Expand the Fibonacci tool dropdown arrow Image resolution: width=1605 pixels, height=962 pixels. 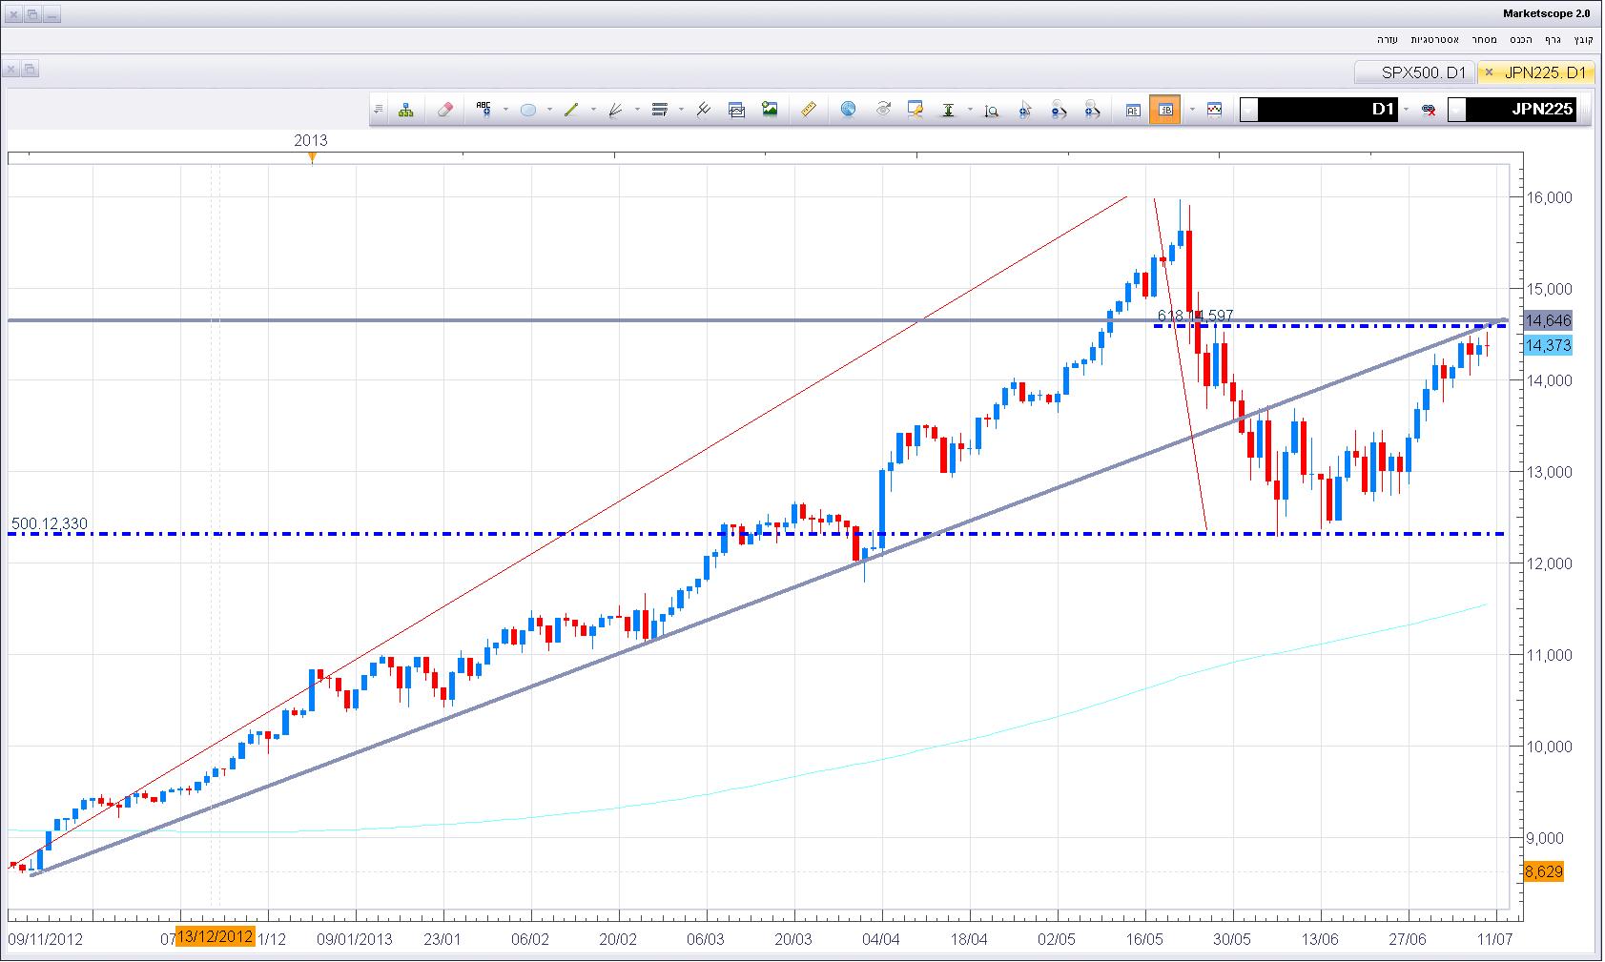click(681, 110)
